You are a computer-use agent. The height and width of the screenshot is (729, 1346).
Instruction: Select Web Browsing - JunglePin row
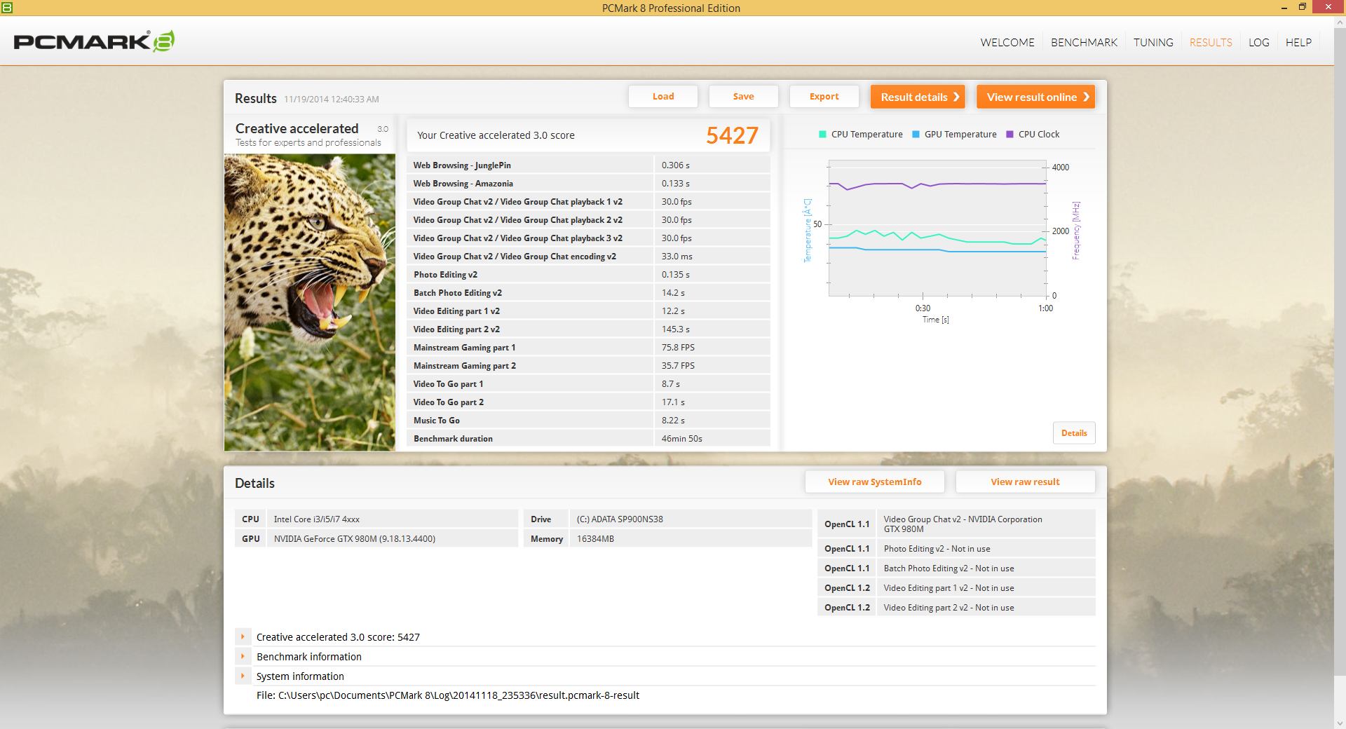point(588,165)
